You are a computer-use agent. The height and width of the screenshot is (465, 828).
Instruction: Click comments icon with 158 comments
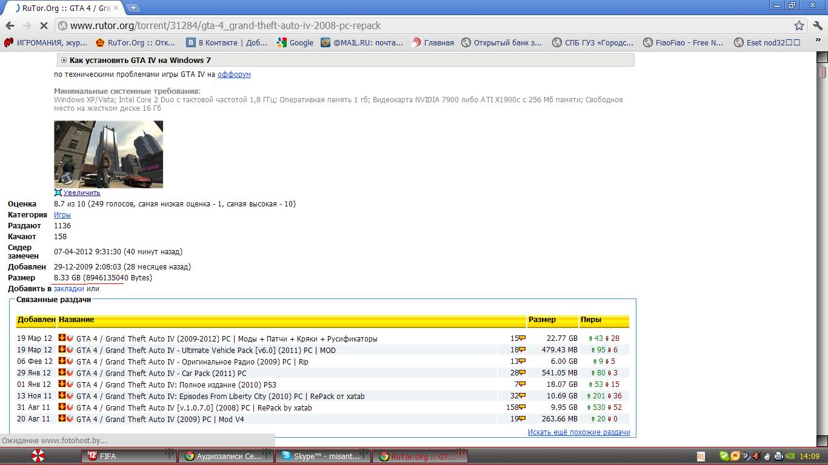click(x=523, y=408)
